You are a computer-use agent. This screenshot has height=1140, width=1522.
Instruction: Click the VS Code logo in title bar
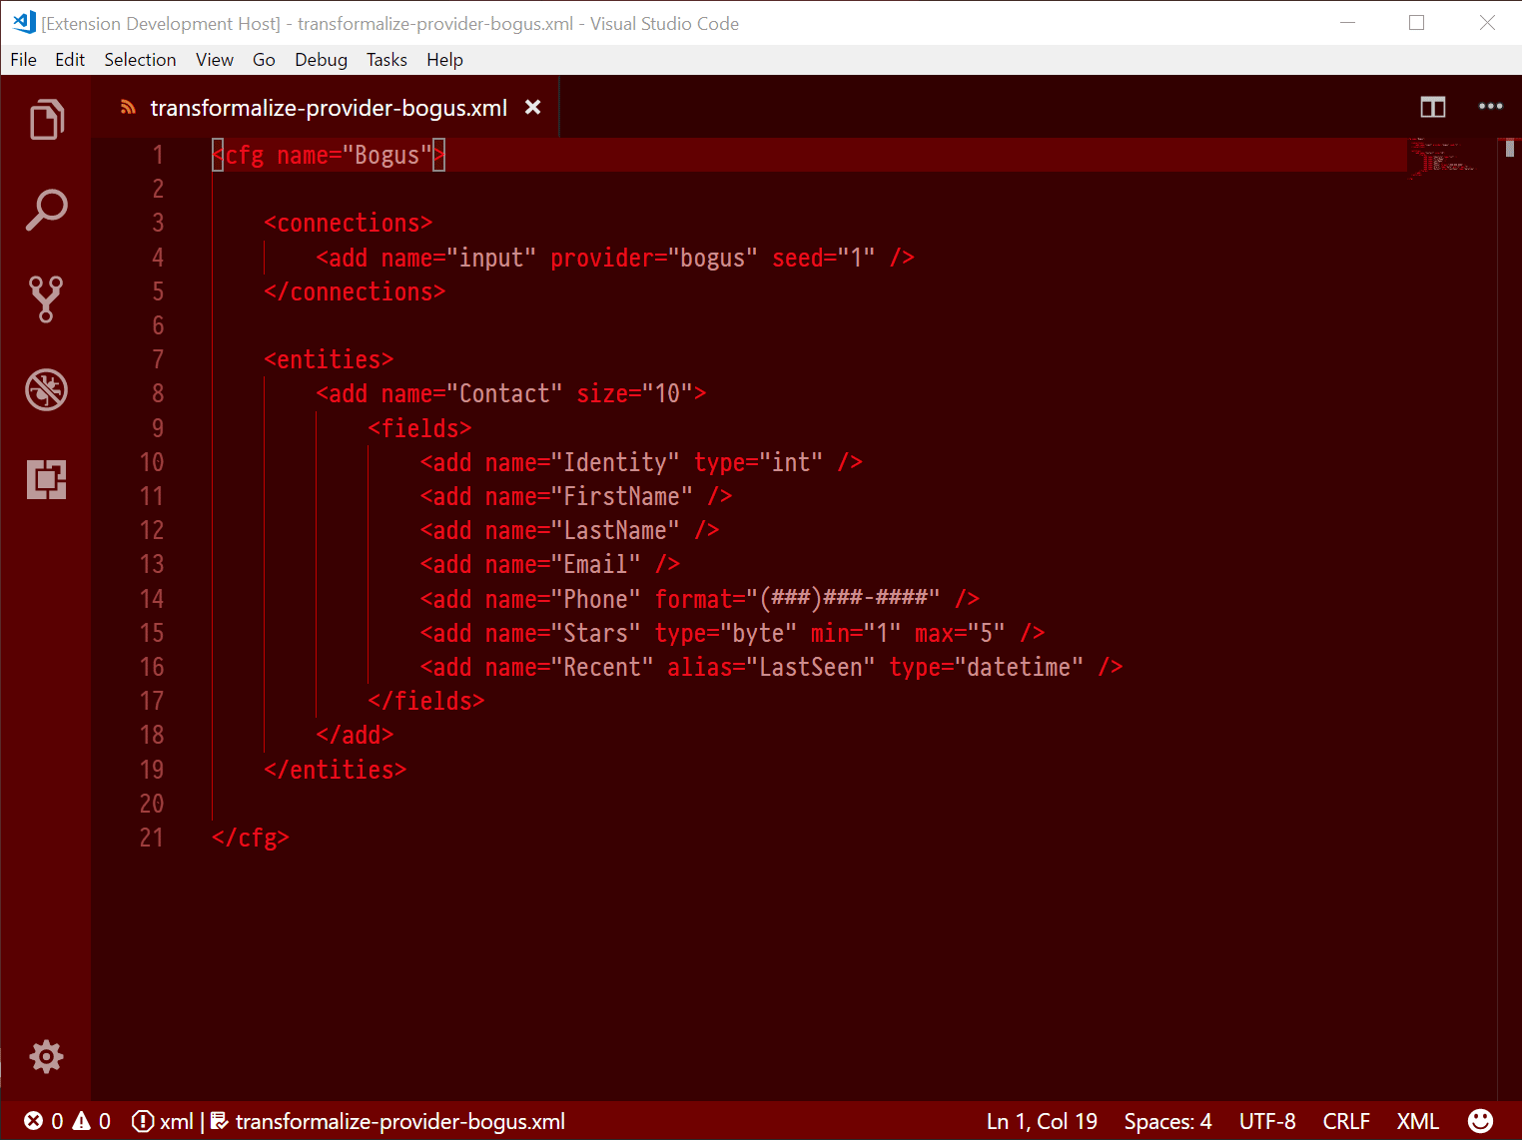(24, 22)
